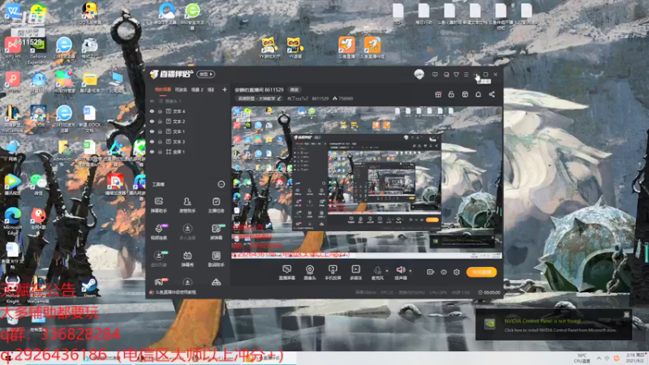Screen dimensions: 649x365
Task: Click the record video icon
Action: (431, 273)
